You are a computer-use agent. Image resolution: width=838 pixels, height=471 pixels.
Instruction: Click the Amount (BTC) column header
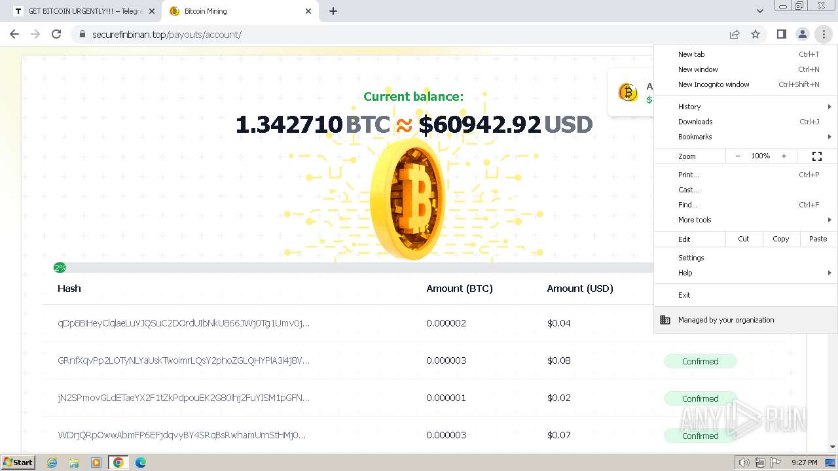point(460,288)
